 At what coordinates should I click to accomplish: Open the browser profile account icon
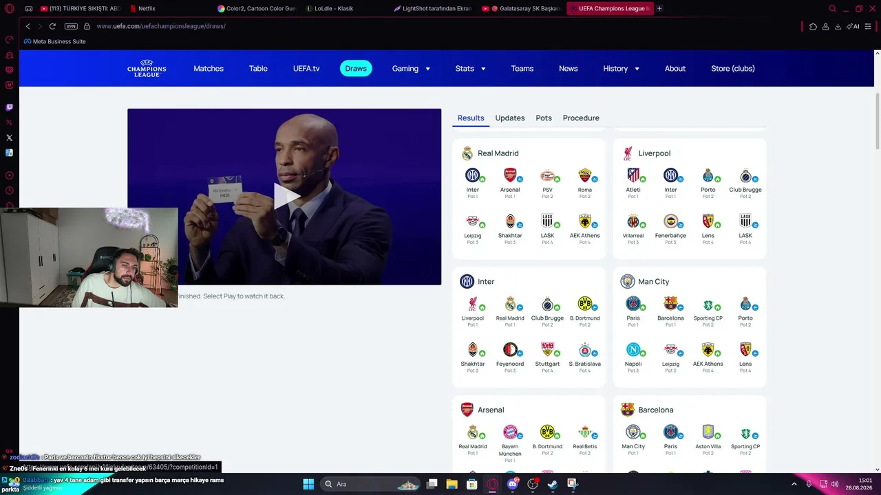(x=825, y=26)
